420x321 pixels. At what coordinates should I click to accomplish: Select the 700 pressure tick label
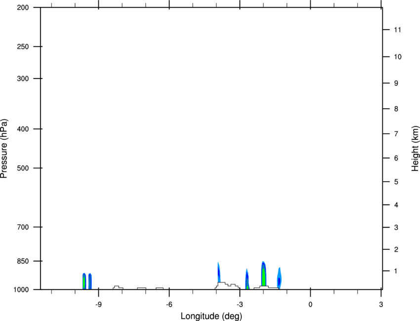click(23, 227)
